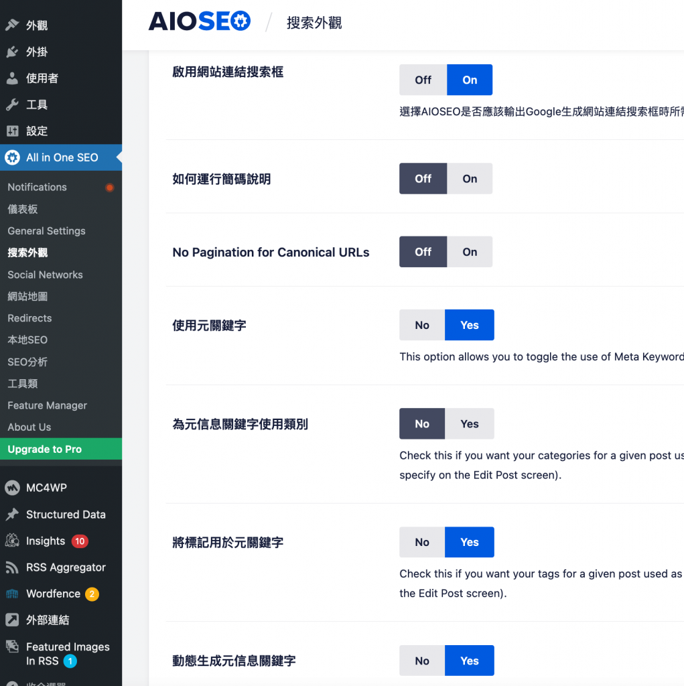
Task: Click the Wordfence shield icon
Action: 12,594
